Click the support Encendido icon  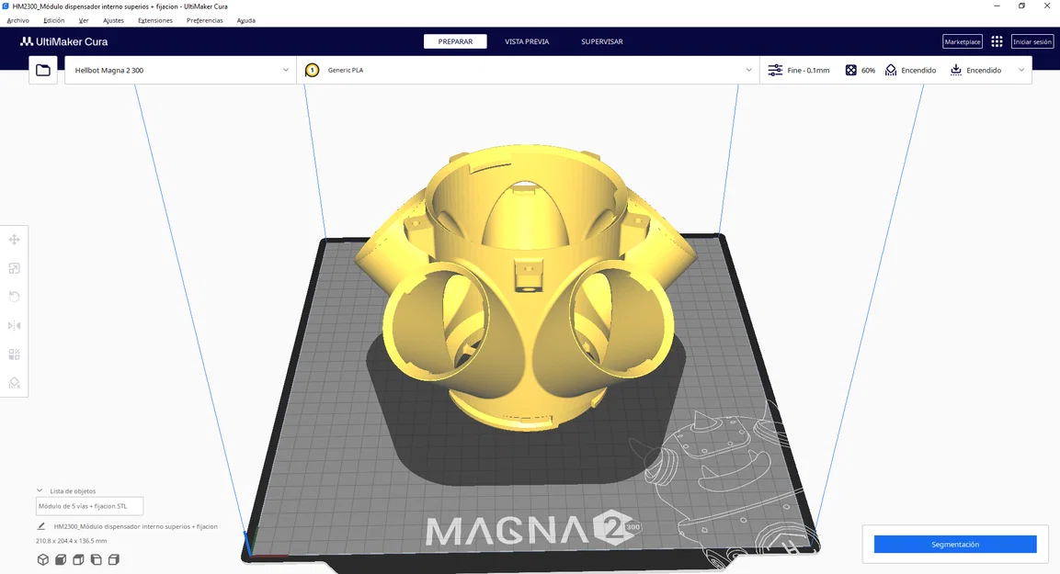891,70
